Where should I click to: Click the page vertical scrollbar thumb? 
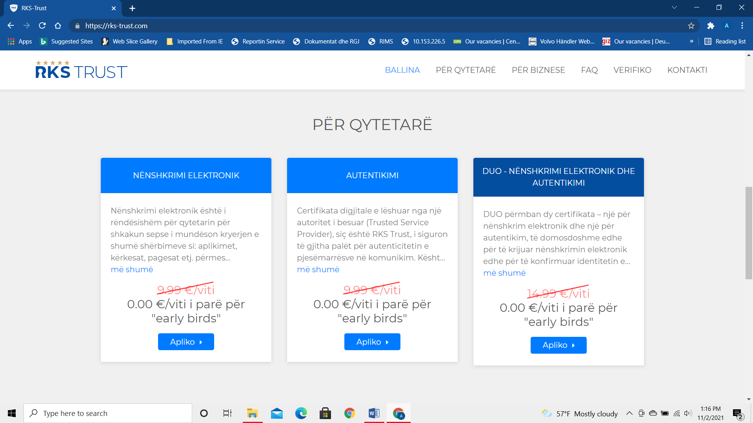point(749,233)
